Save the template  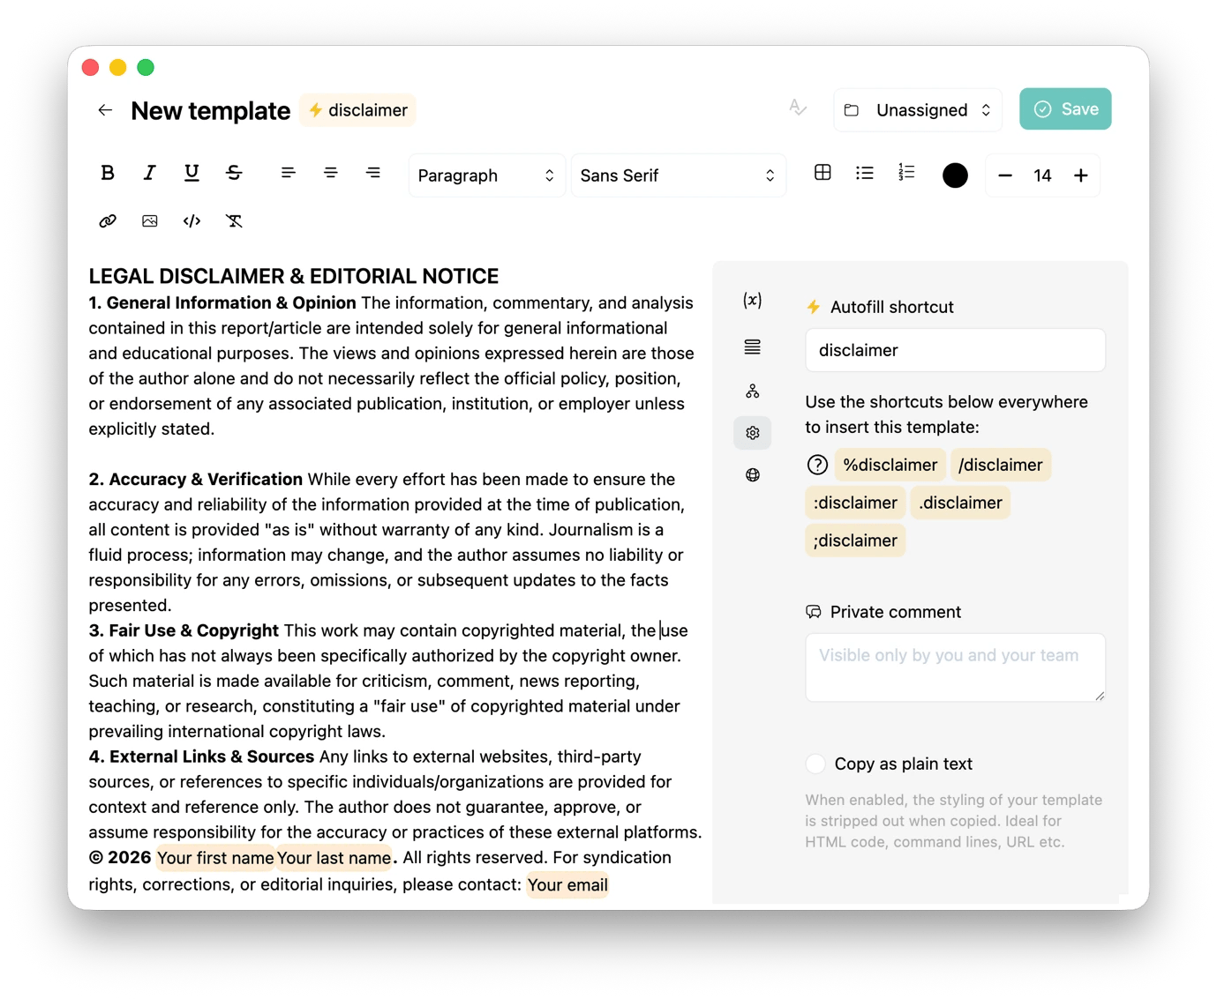[x=1065, y=109]
